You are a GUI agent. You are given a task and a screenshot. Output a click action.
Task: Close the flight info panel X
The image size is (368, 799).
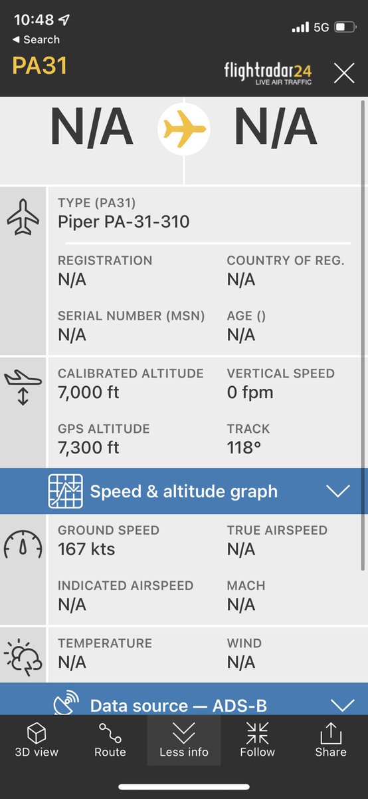click(344, 73)
